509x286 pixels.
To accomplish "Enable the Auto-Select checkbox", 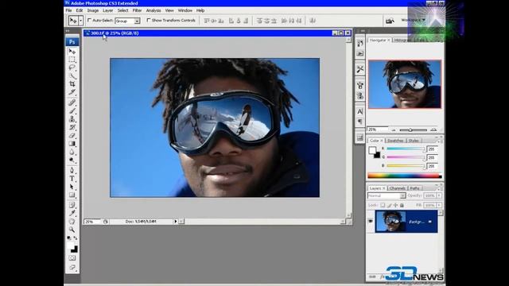I will 90,20.
